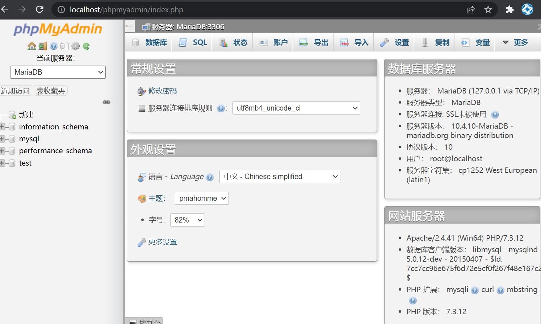Click the 新建 tree item
The height and width of the screenshot is (324, 541).
[26, 115]
